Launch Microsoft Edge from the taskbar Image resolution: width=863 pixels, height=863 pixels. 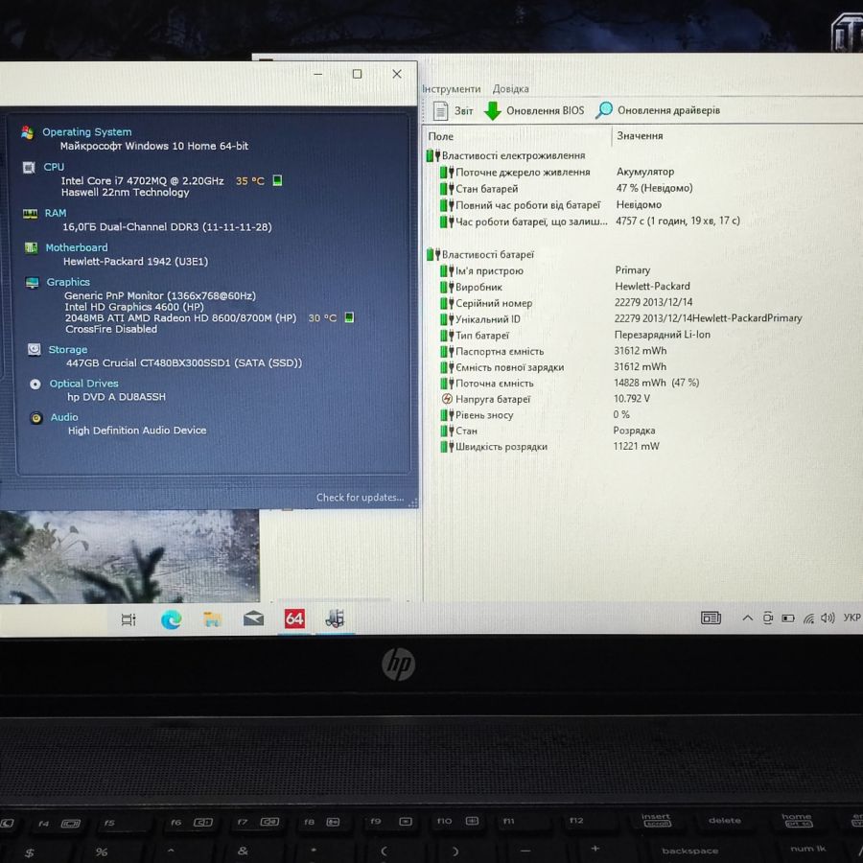click(172, 620)
